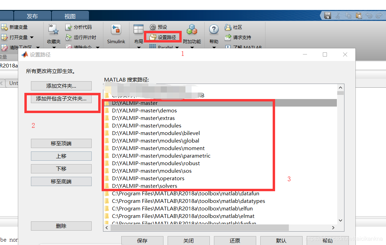The width and height of the screenshot is (386, 245).
Task: Select the D:\YALMIP-master path entry
Action: 220,103
